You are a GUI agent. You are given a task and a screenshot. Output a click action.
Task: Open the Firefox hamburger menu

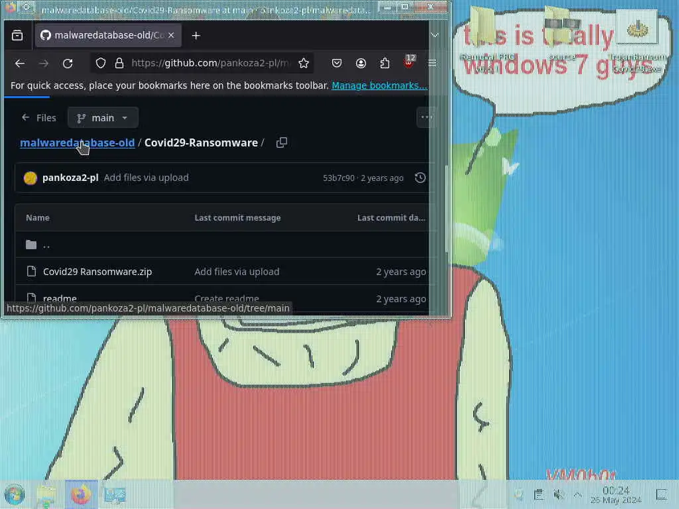click(x=432, y=64)
